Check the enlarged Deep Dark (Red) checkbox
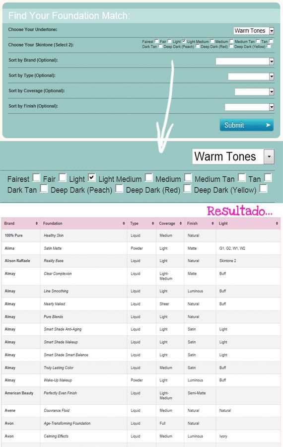 [x=187, y=188]
